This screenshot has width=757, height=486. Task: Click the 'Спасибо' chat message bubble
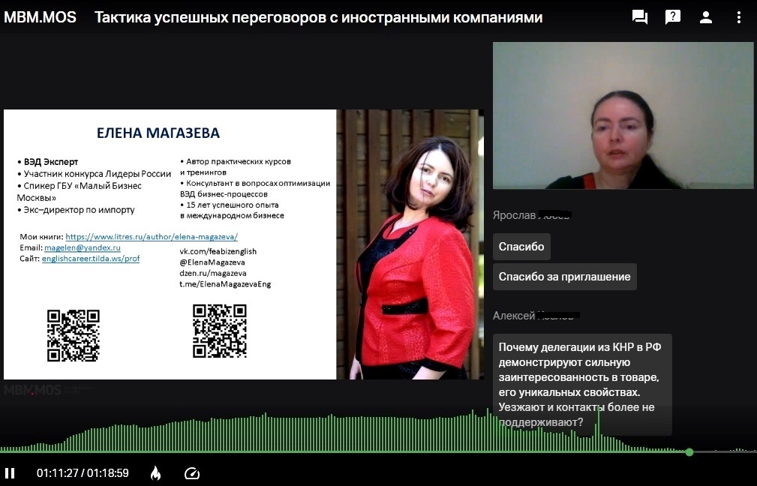tap(521, 246)
